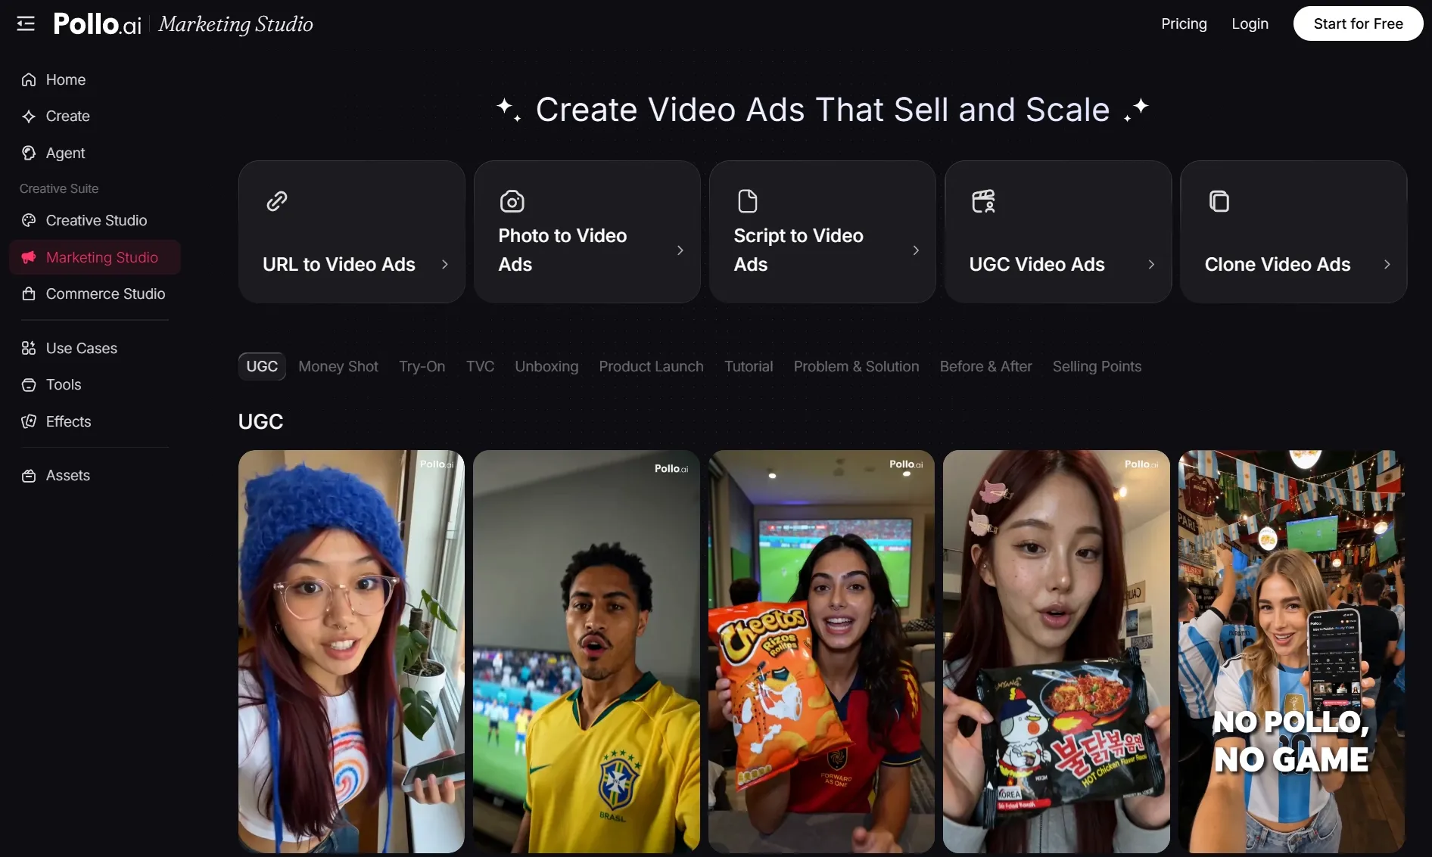This screenshot has height=857, width=1432.
Task: Click the Home house icon
Action: [29, 79]
